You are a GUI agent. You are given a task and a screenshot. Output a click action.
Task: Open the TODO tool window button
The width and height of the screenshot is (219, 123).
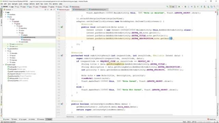point(14,119)
